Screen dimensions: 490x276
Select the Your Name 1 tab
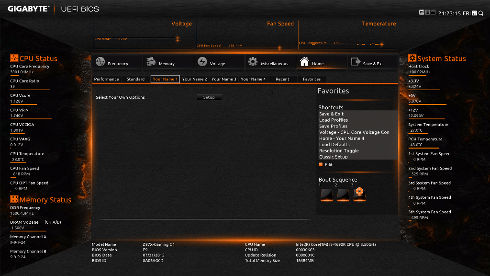pyautogui.click(x=165, y=79)
